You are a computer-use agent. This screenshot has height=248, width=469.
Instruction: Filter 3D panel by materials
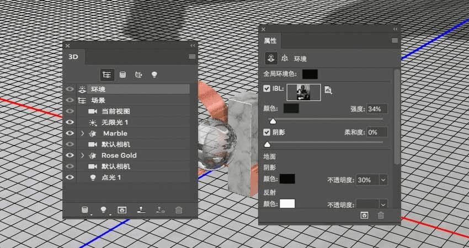click(x=138, y=75)
